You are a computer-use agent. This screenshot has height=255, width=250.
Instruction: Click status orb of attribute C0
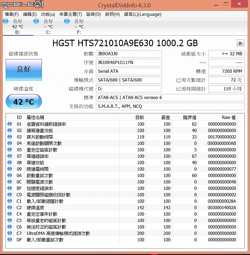(x=10, y=194)
